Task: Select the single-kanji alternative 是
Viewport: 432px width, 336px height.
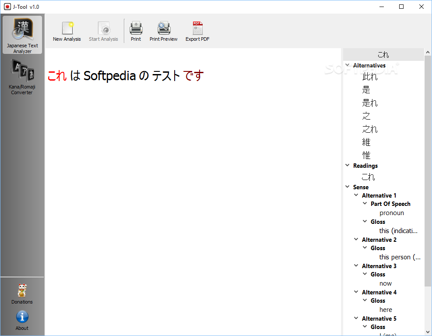Action: tap(366, 90)
